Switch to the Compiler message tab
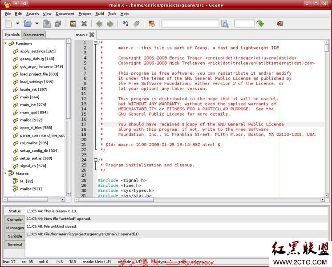The height and width of the screenshot is (267, 332). point(15,219)
